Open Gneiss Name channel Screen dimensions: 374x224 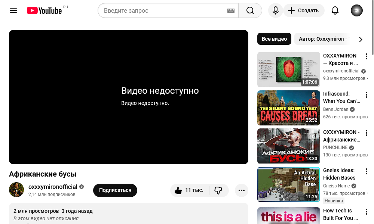(x=336, y=186)
